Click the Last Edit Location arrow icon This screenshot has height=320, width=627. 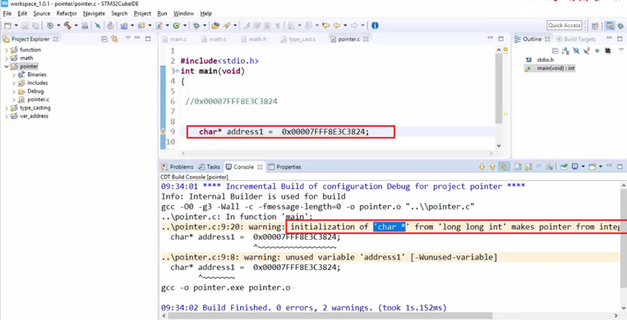coord(326,26)
